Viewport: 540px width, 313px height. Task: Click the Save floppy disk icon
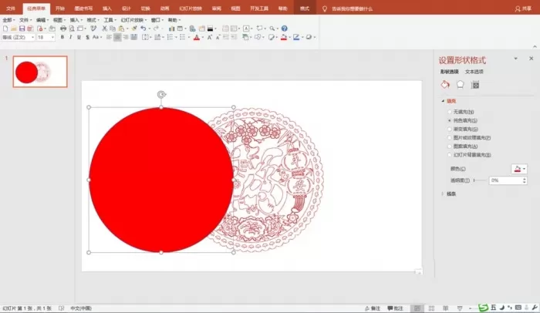pos(22,29)
